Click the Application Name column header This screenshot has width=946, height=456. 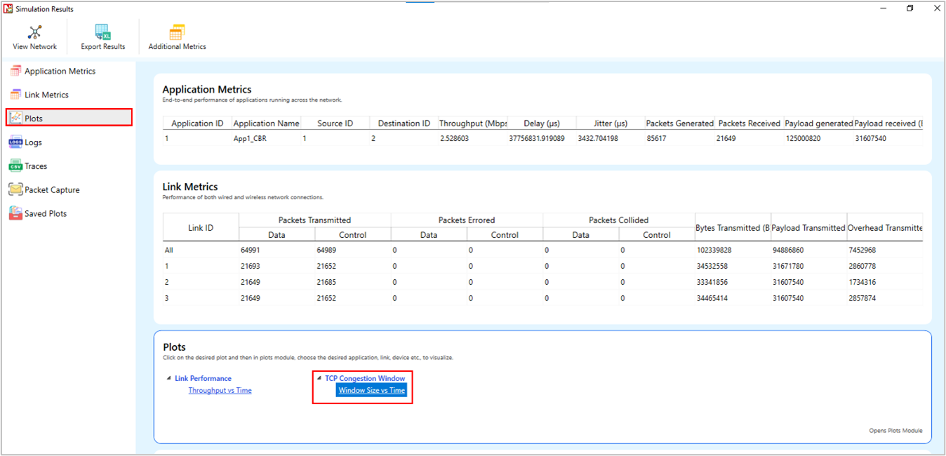coord(266,123)
